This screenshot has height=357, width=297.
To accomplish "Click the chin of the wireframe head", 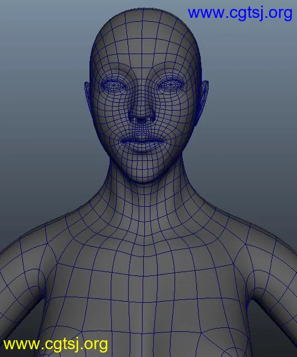I will pyautogui.click(x=143, y=173).
